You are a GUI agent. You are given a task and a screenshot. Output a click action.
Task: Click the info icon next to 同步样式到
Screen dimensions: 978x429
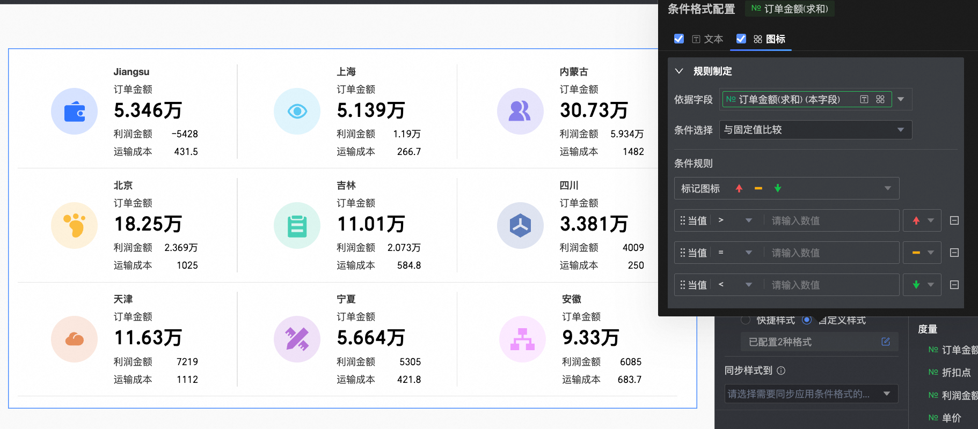[x=782, y=371]
